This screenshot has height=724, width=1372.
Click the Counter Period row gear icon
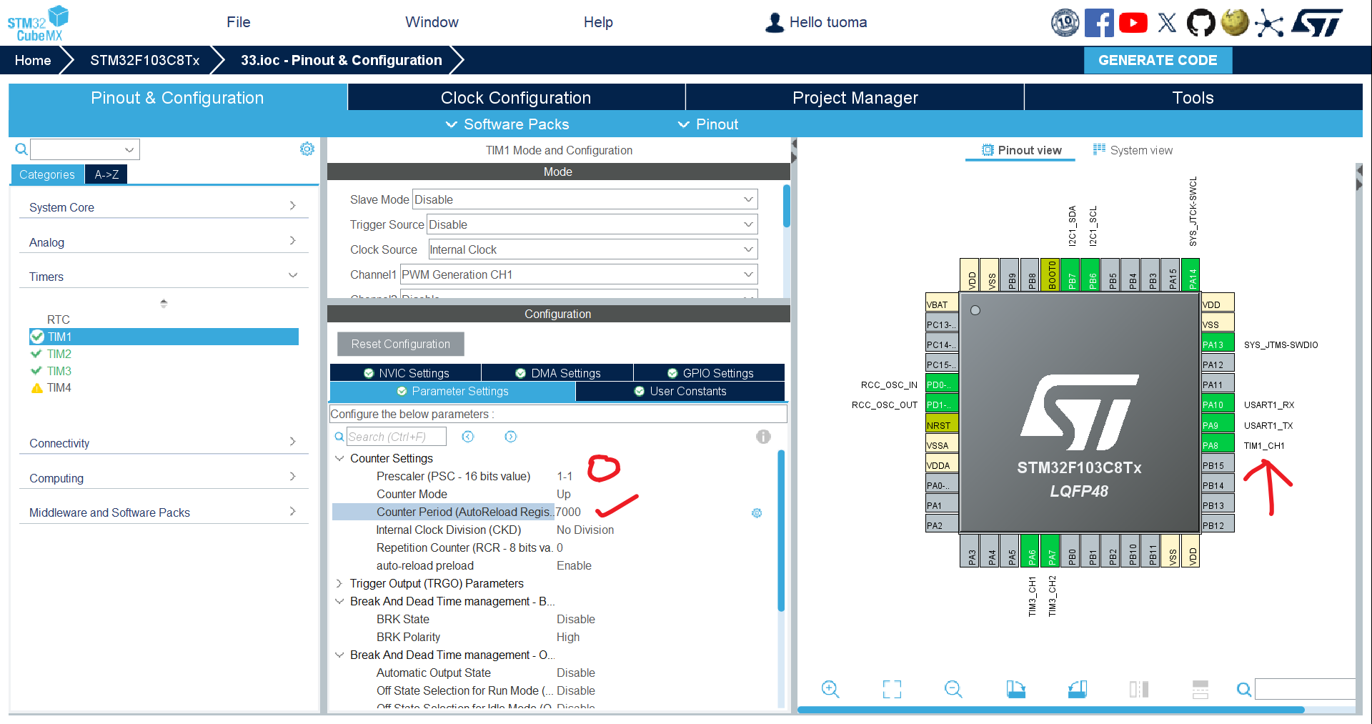point(757,513)
